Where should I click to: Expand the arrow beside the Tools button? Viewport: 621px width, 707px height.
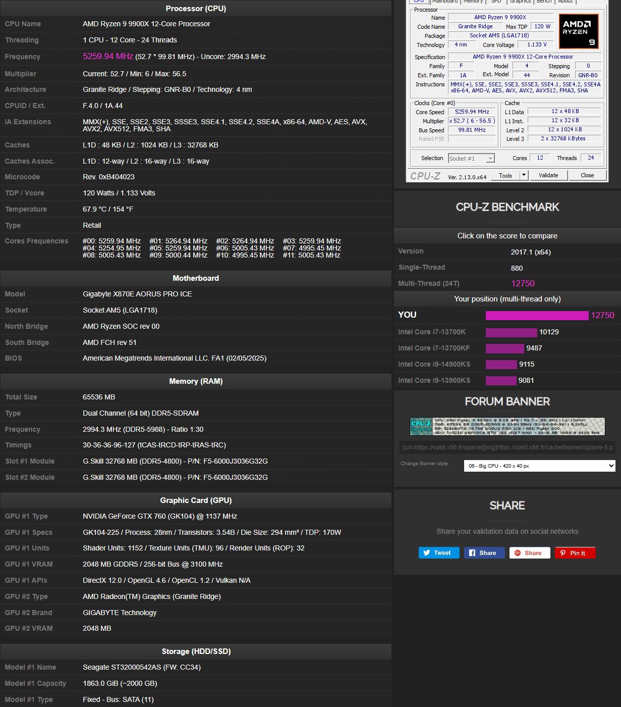click(x=524, y=175)
